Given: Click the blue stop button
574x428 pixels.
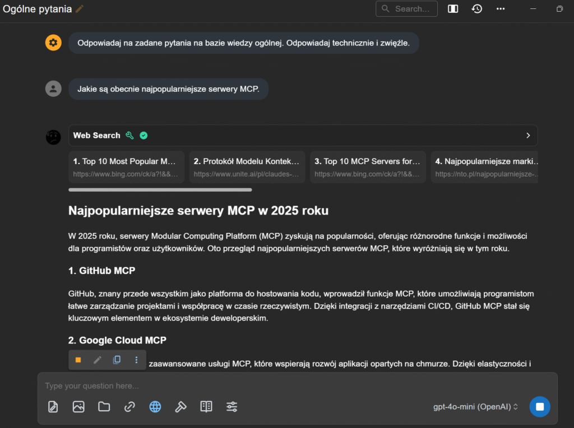Looking at the screenshot, I should [540, 407].
